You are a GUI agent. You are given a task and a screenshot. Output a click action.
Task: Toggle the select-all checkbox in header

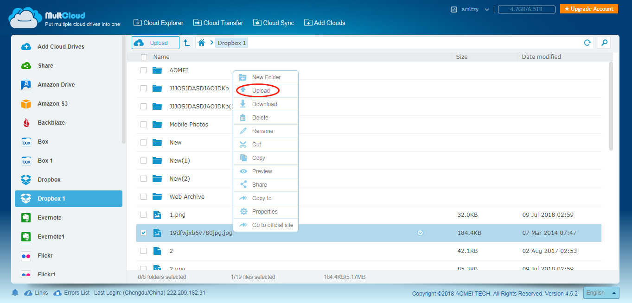pos(144,57)
